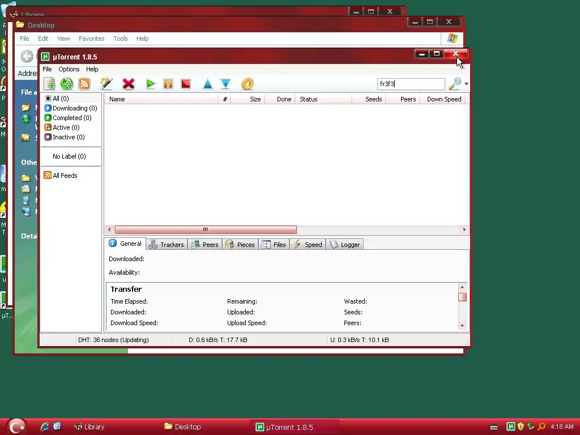Image resolution: width=580 pixels, height=435 pixels.
Task: Open Favorites menu in Desktop window
Action: (x=91, y=39)
